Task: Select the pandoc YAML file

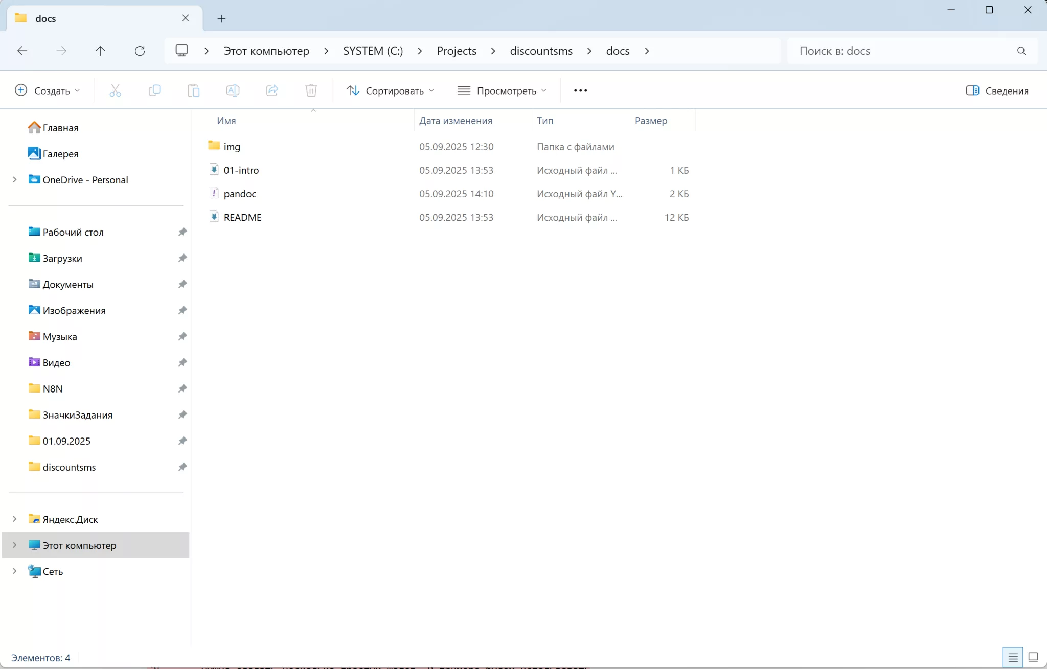Action: point(240,194)
